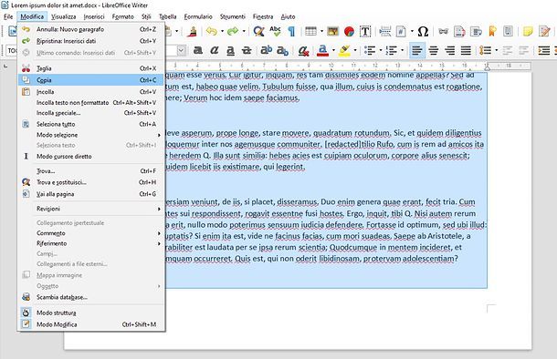
Task: Toggle Modo cursore diretto menu entry
Action: (x=91, y=157)
